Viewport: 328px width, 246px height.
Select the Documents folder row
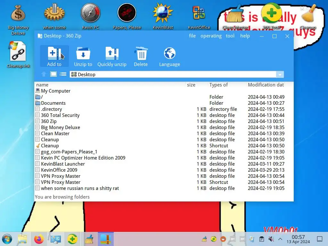tap(160, 103)
